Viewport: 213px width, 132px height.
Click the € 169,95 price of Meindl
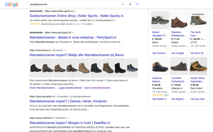pos(157,39)
